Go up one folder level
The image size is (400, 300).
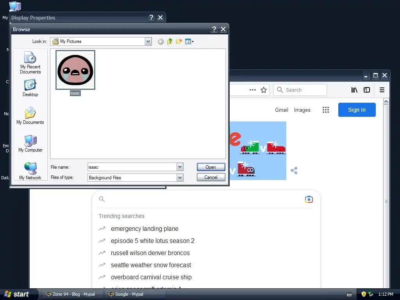pyautogui.click(x=170, y=41)
